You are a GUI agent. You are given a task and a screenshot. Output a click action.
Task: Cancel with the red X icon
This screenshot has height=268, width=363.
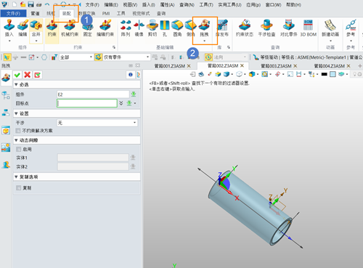coord(28,75)
